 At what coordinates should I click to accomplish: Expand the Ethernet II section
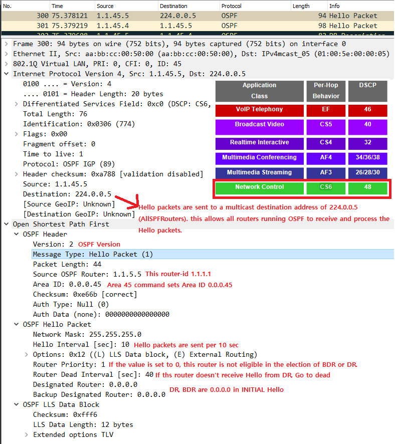tap(6, 54)
